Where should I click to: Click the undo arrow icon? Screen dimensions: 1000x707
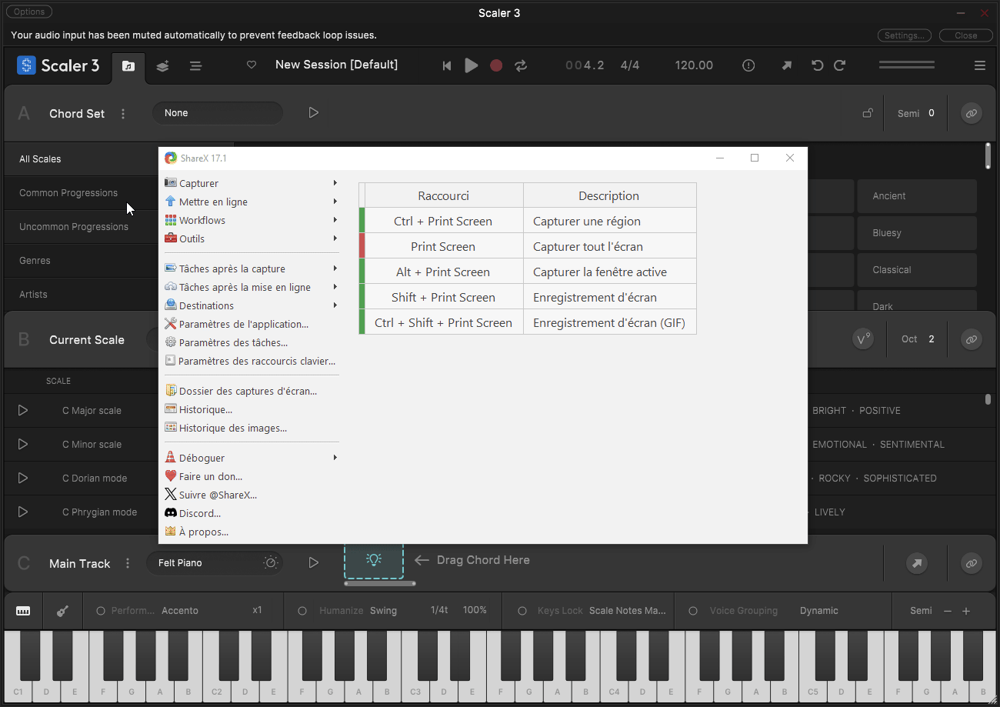(x=817, y=65)
